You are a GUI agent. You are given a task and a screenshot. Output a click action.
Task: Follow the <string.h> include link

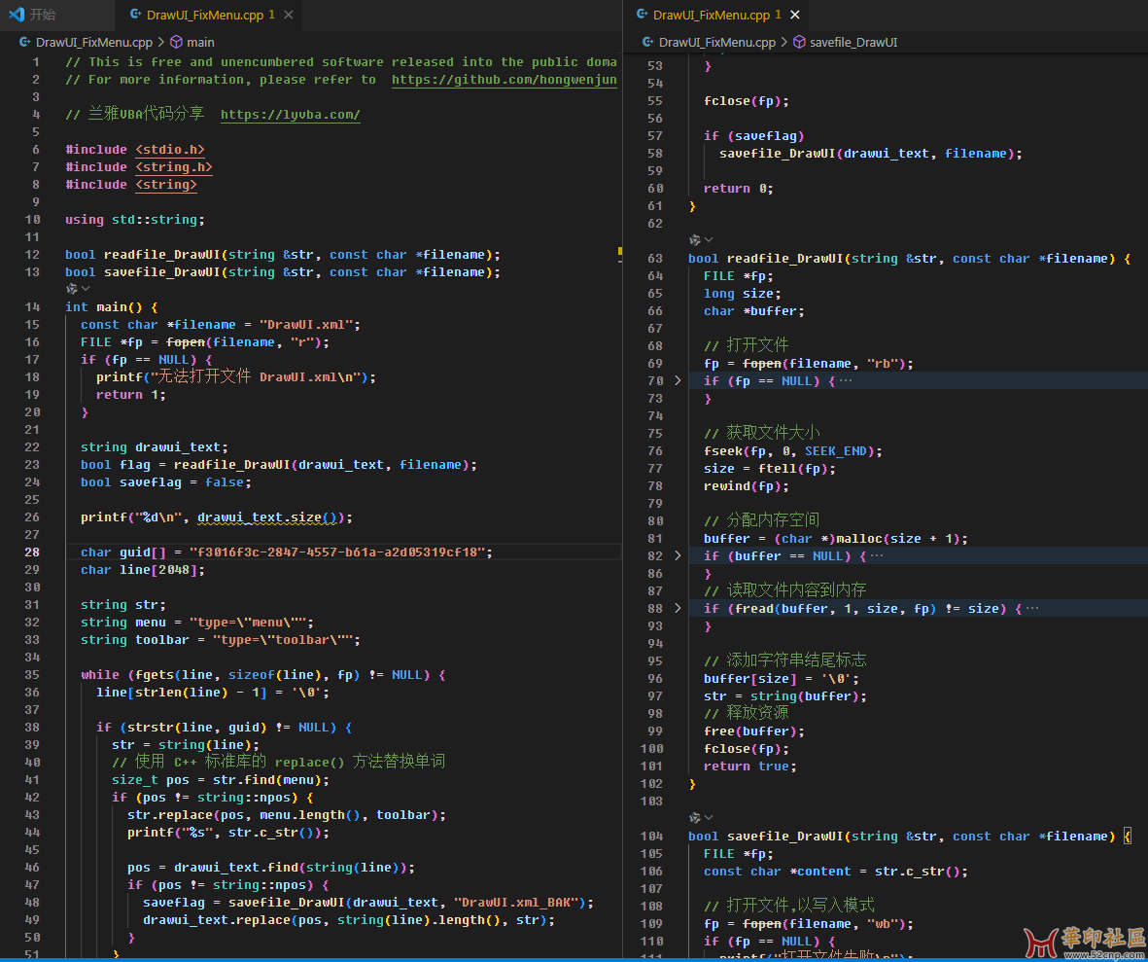[174, 167]
